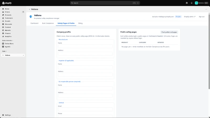This screenshot has width=210, height=118.
Task: Click the Settings gear icon
Action: 3,115
